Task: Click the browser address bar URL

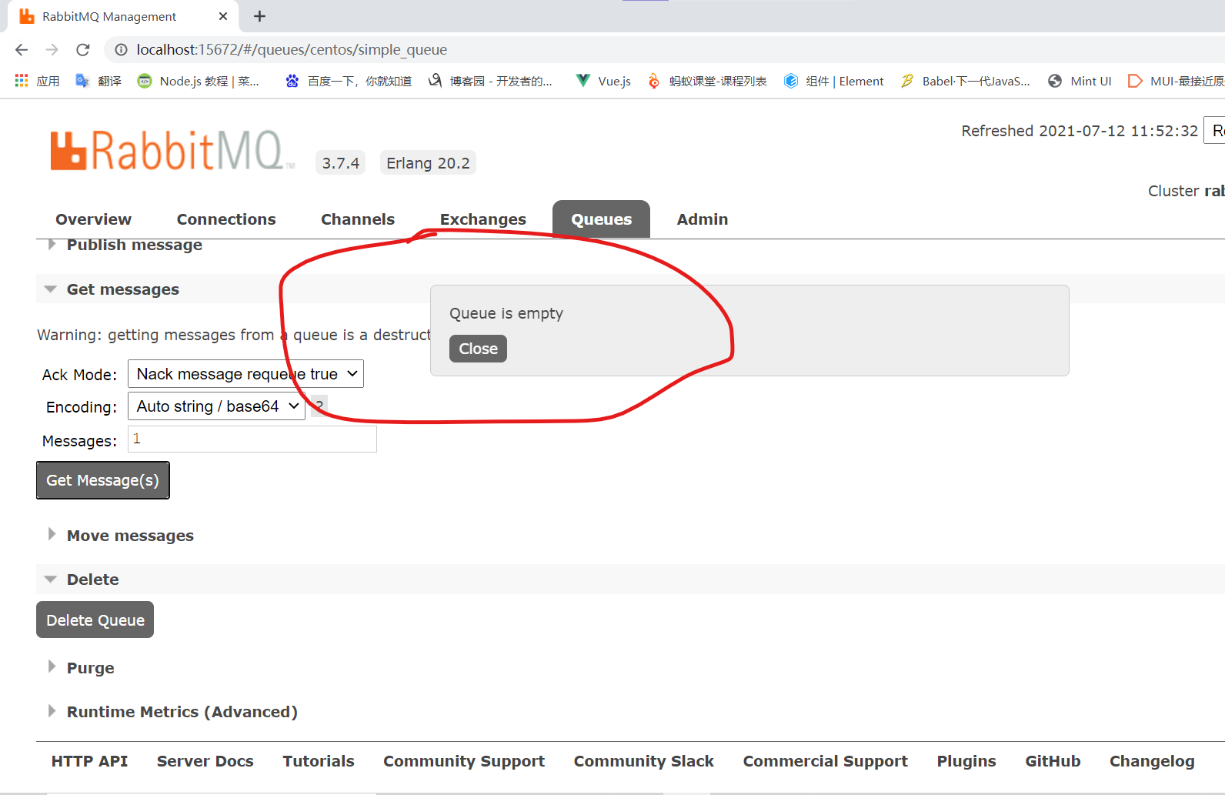Action: tap(292, 50)
